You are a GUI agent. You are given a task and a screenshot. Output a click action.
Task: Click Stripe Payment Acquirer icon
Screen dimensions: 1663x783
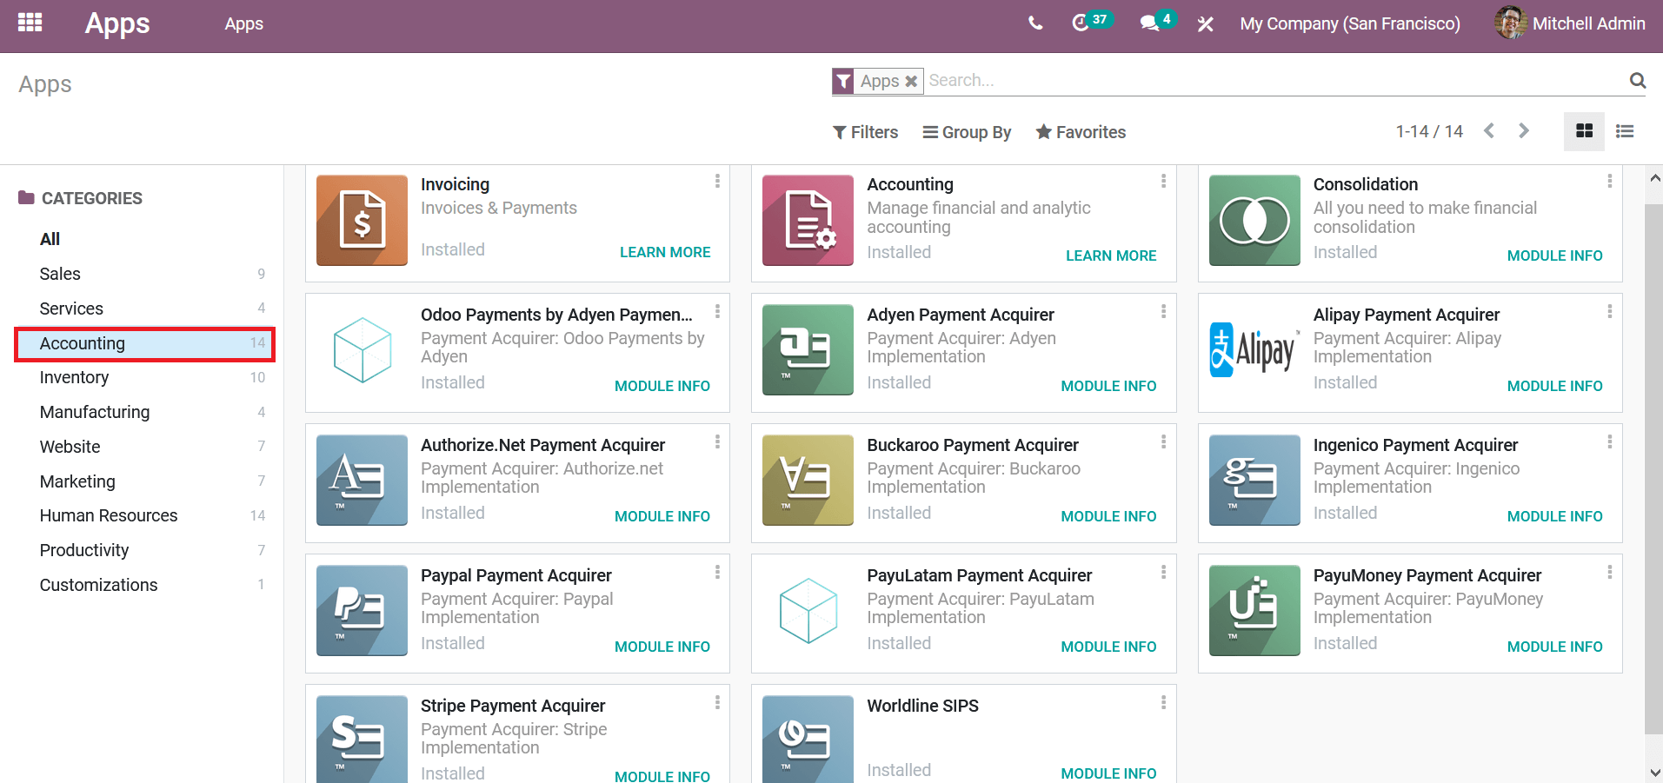[362, 740]
